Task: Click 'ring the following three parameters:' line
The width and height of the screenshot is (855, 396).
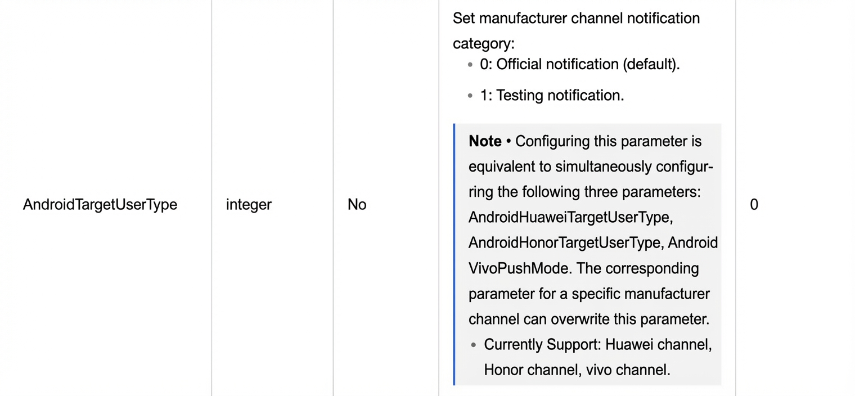Action: coord(584,192)
